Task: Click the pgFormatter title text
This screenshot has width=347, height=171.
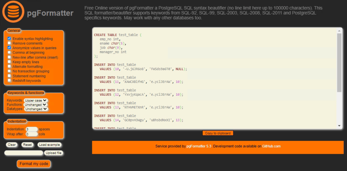Action: [x=50, y=13]
